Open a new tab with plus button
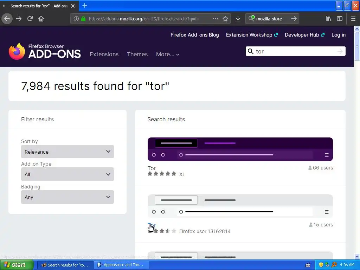Image resolution: width=360 pixels, height=270 pixels. click(x=85, y=6)
